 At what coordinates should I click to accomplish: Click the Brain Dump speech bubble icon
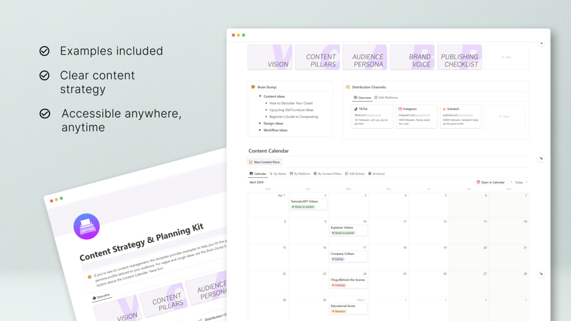(x=253, y=87)
